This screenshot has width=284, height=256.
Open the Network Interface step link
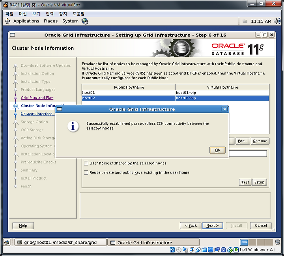coord(38,114)
